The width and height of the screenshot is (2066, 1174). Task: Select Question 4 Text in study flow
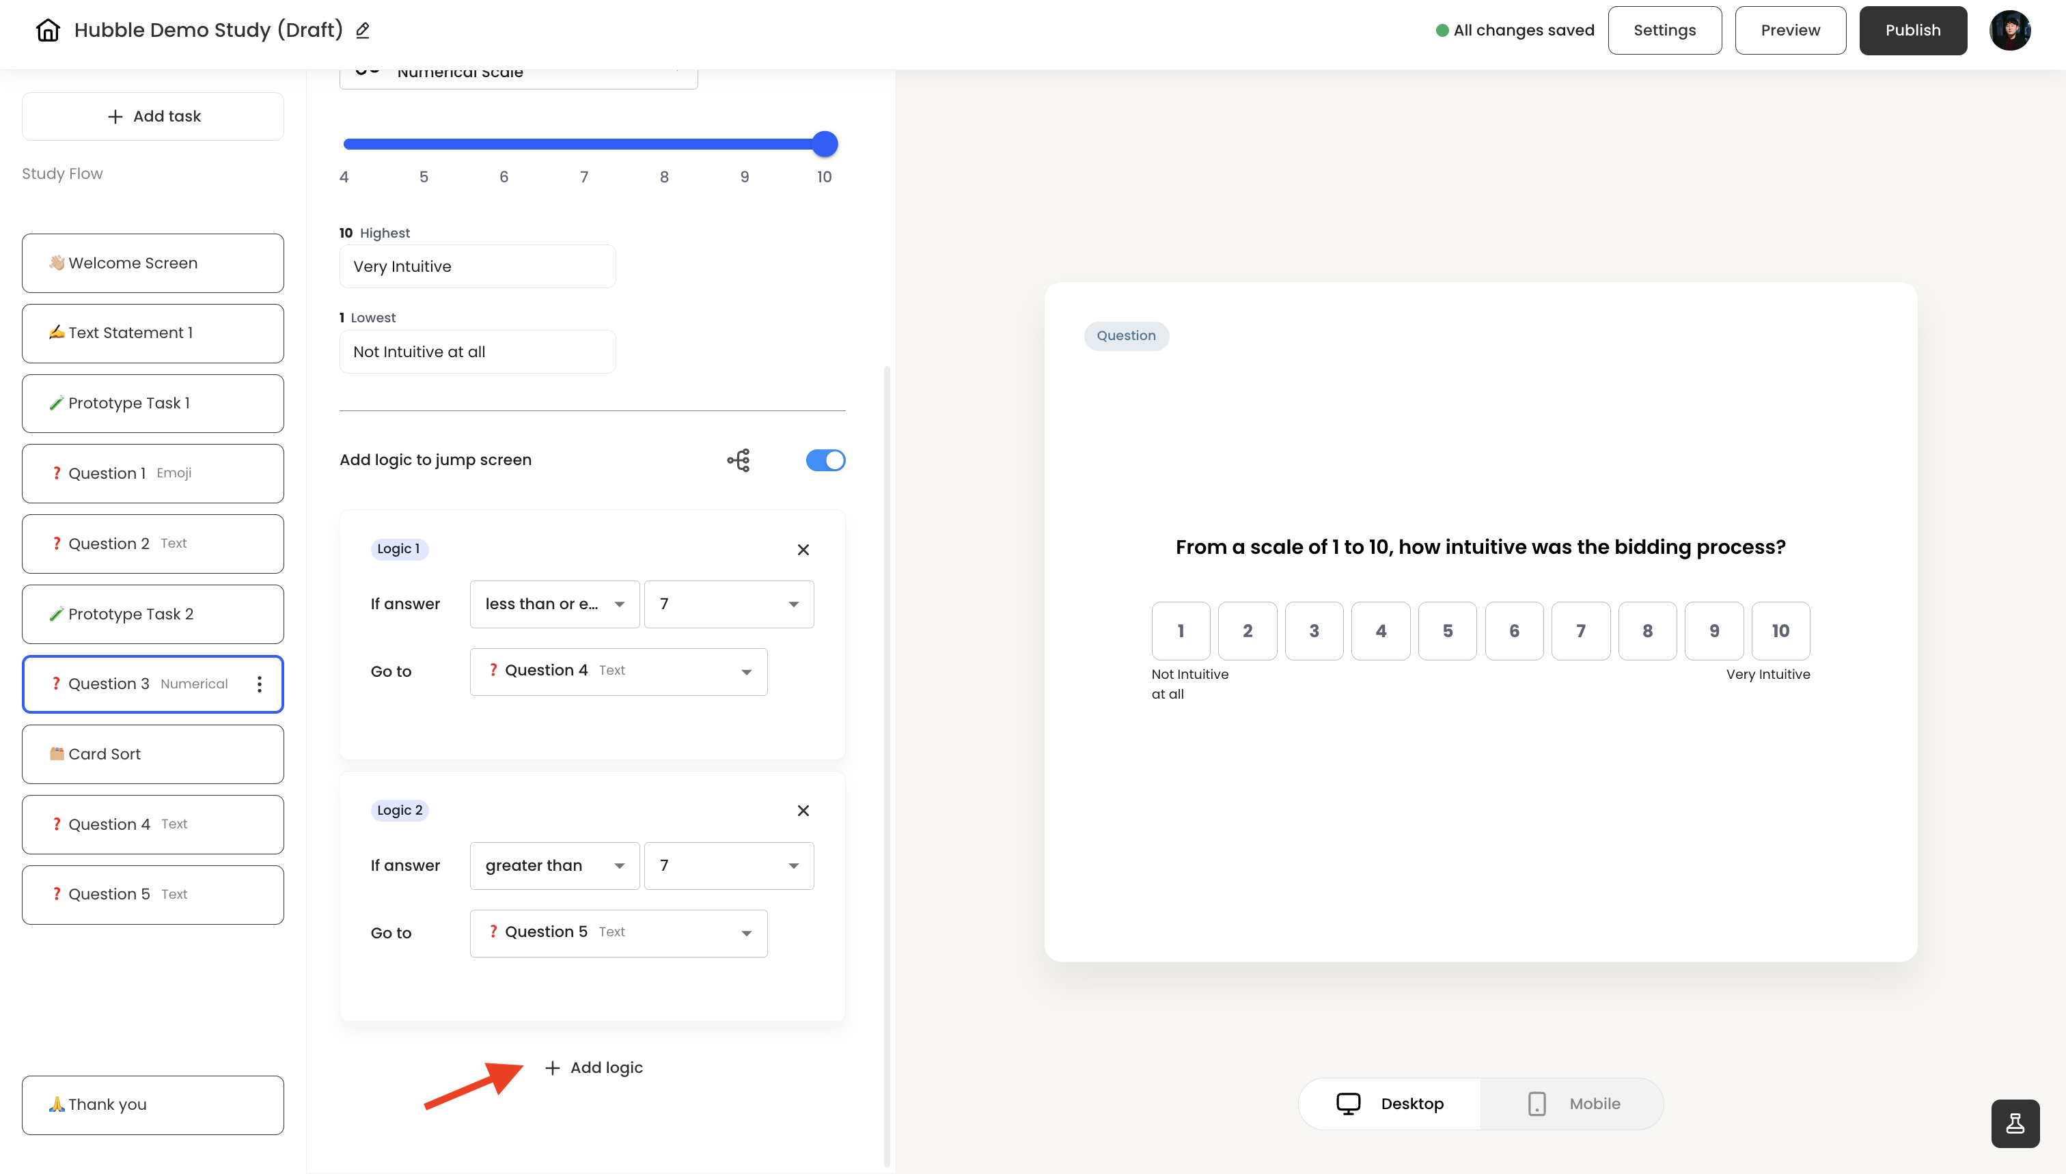[x=153, y=824]
